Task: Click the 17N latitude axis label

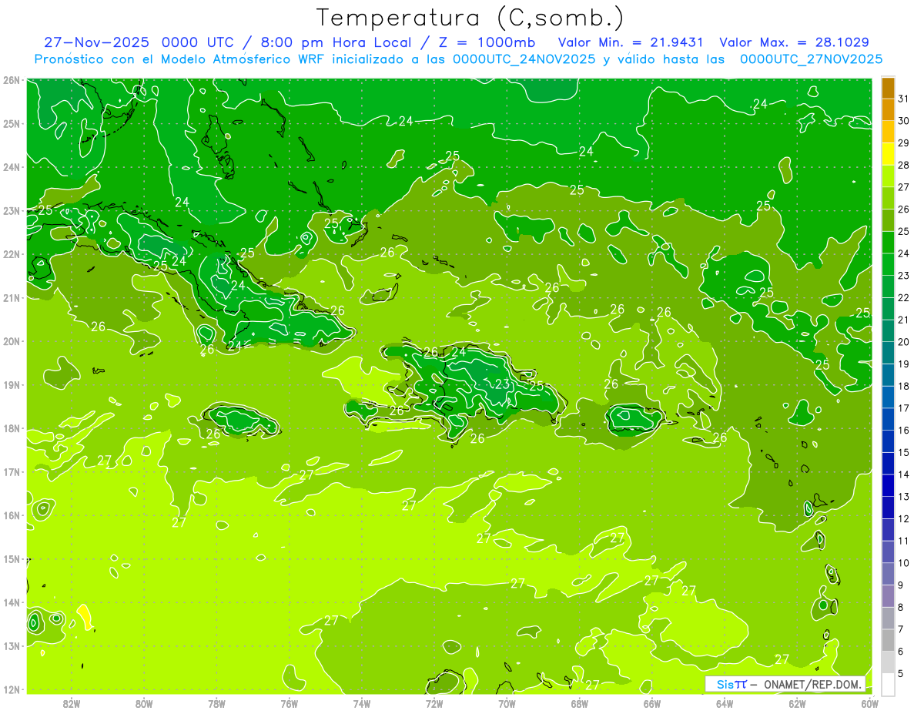Action: (x=12, y=471)
